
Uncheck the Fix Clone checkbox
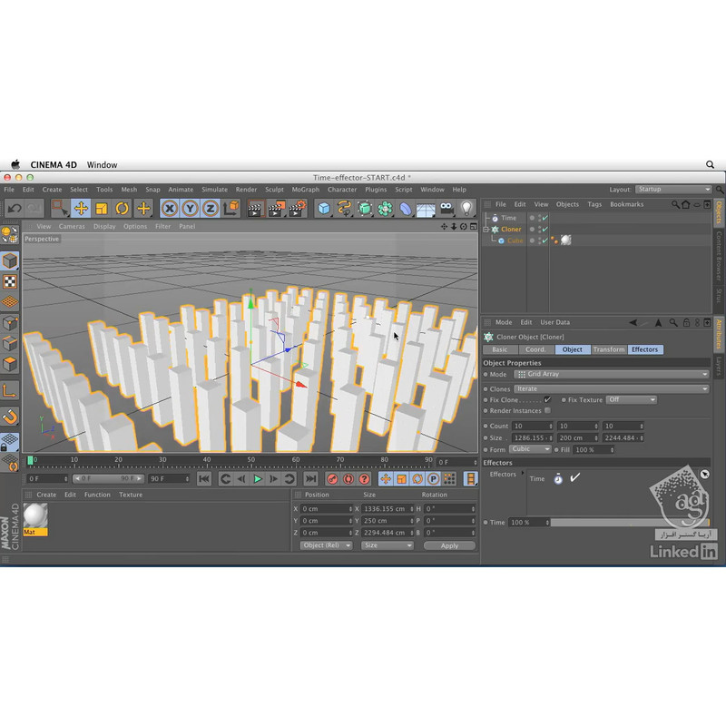(x=547, y=399)
